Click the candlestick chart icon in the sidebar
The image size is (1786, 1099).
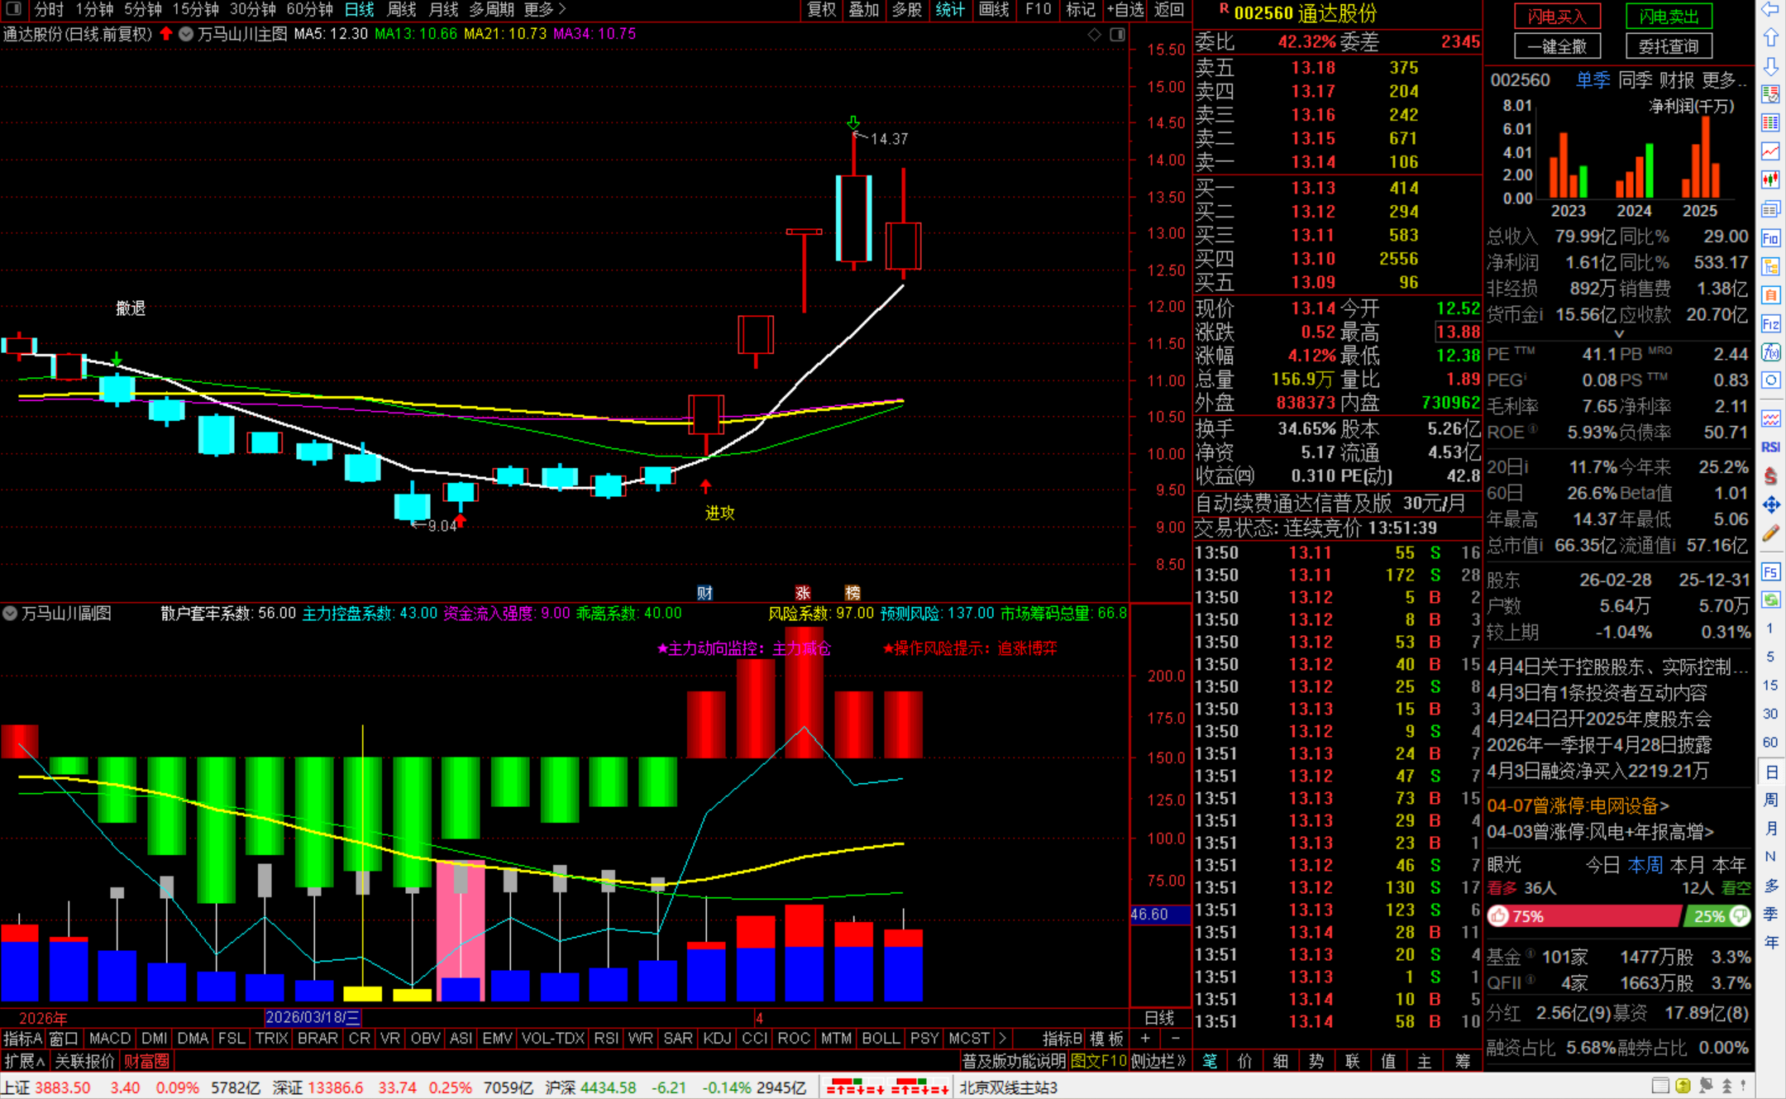pyautogui.click(x=1770, y=179)
